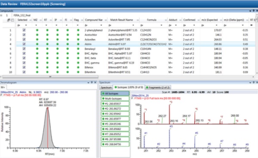258x158 pixels.
Task: Switch to the Fragments (2 of 2) tab
Action: coord(158,87)
